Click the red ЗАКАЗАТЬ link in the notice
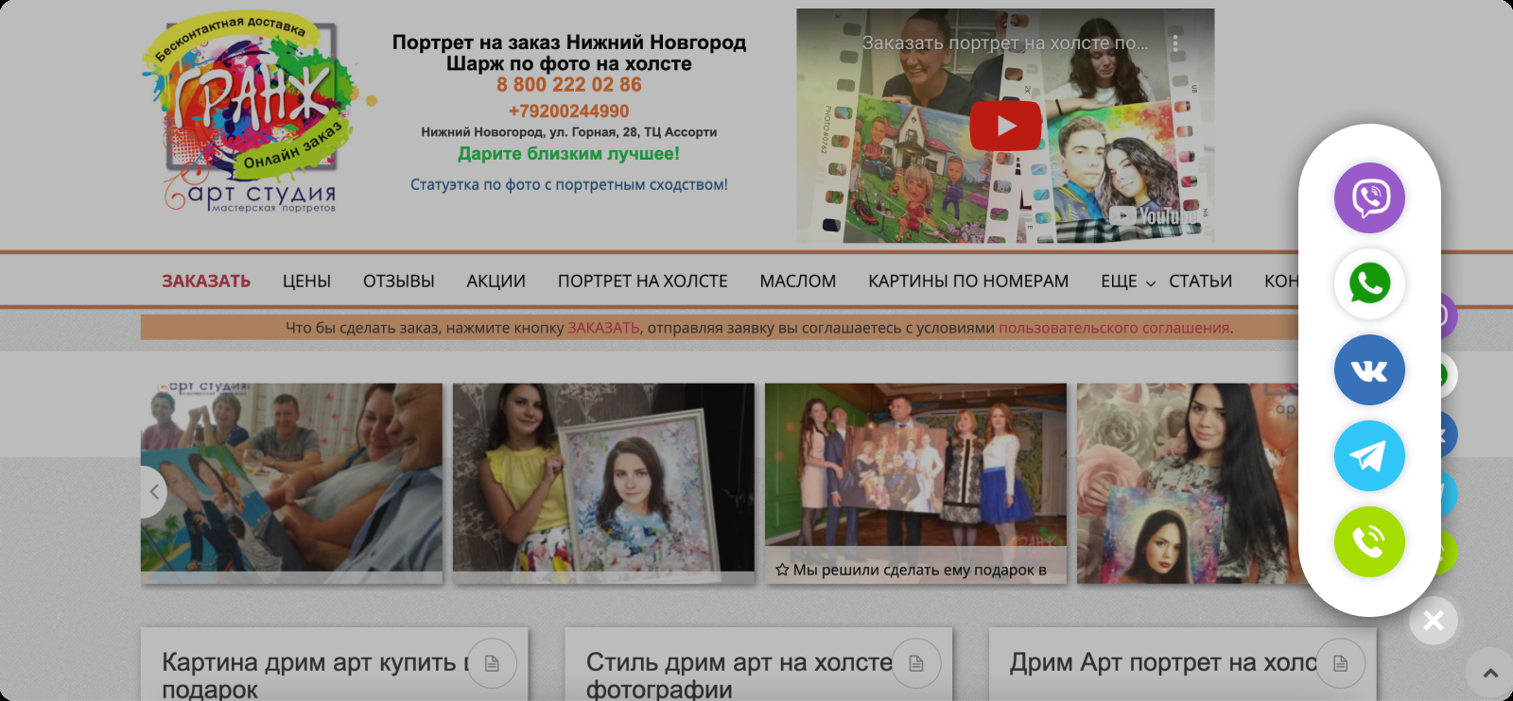This screenshot has height=701, width=1513. (x=603, y=328)
